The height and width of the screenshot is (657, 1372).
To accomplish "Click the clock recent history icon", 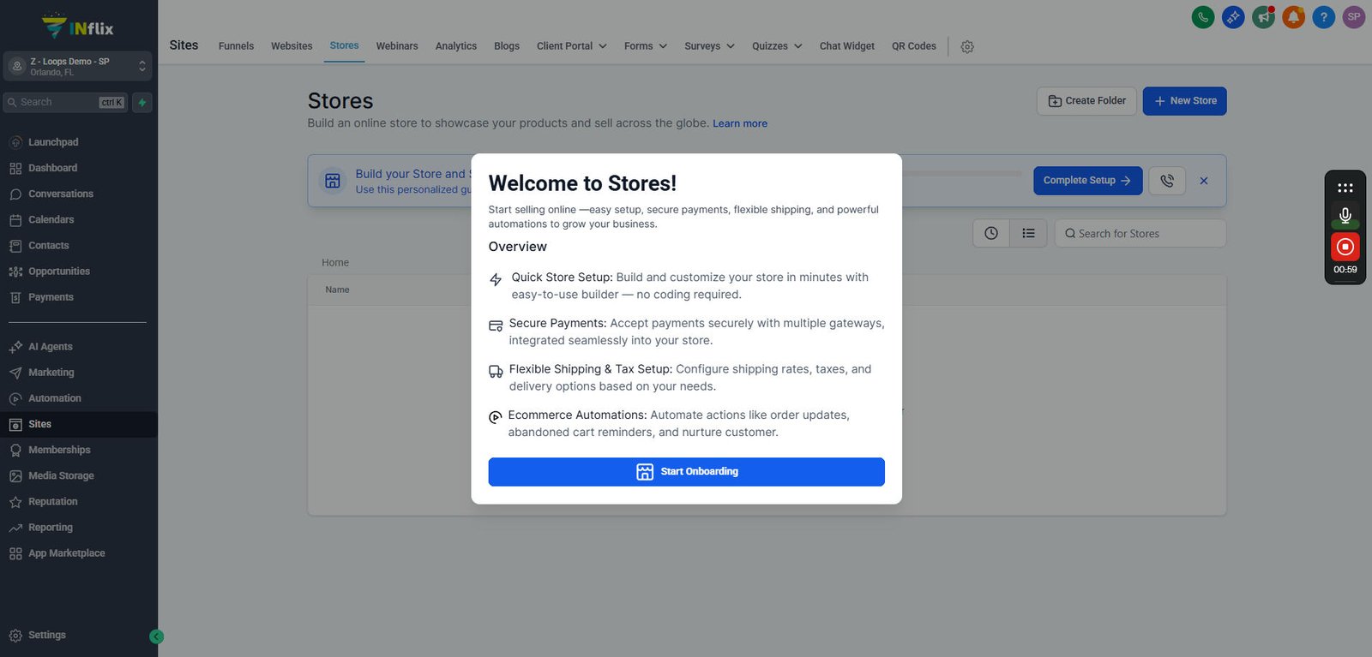I will [x=991, y=233].
